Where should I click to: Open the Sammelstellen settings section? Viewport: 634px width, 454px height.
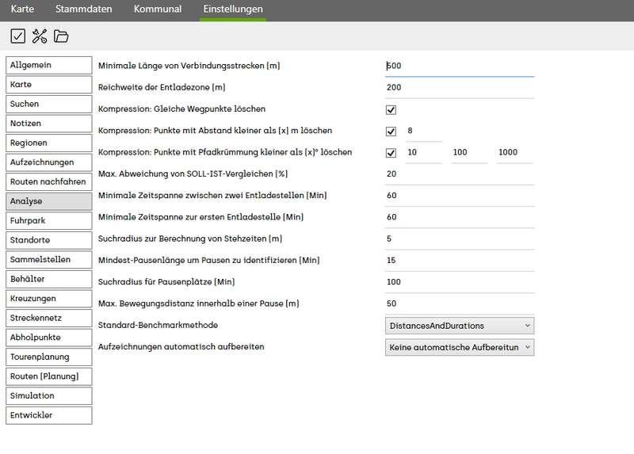click(x=49, y=260)
